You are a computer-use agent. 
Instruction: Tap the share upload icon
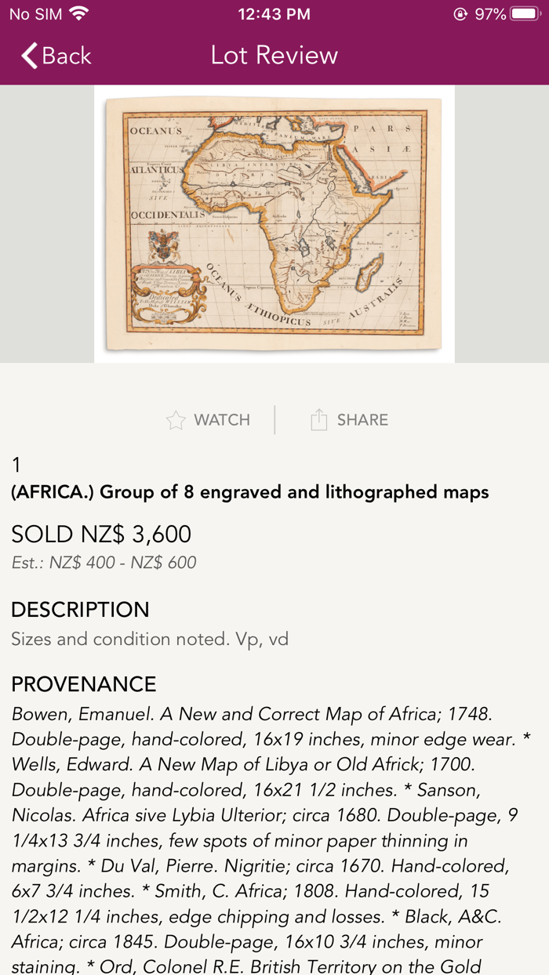pos(318,420)
